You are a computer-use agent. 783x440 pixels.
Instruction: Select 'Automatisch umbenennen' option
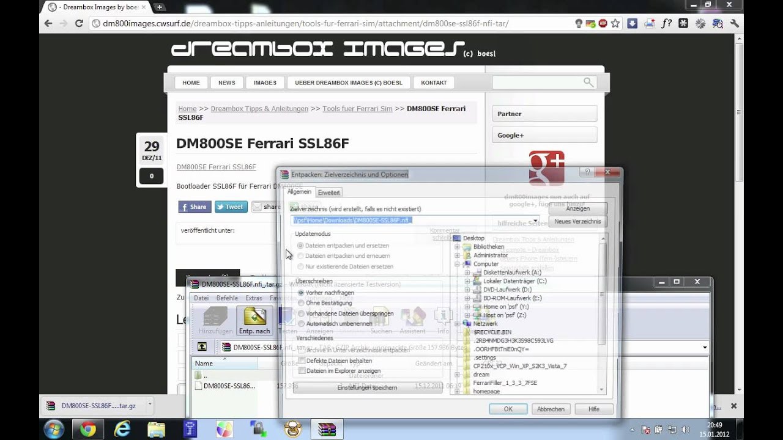tap(300, 324)
